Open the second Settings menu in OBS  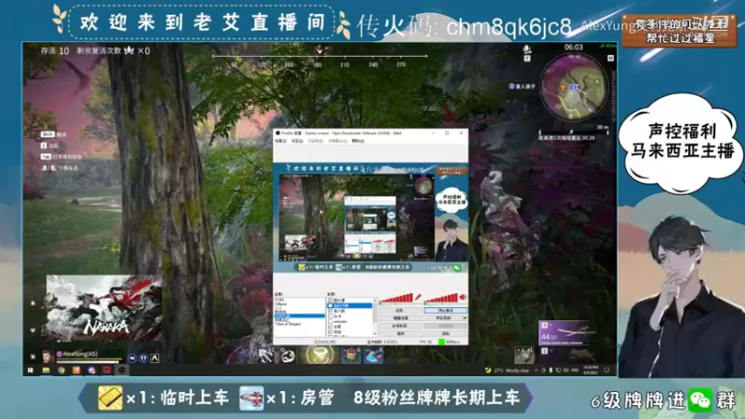pos(297,142)
